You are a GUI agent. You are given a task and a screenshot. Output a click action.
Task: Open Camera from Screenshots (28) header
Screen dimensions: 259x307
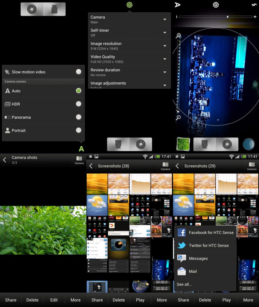(165, 166)
